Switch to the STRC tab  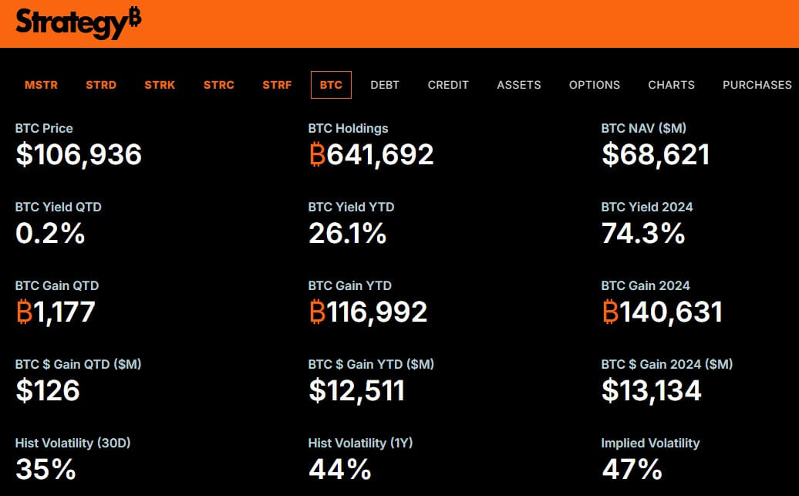coord(218,85)
